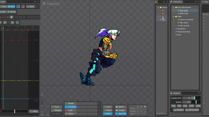The height and width of the screenshot is (117, 209).
Task: Open the Animations panel tab
Action: 176,2
